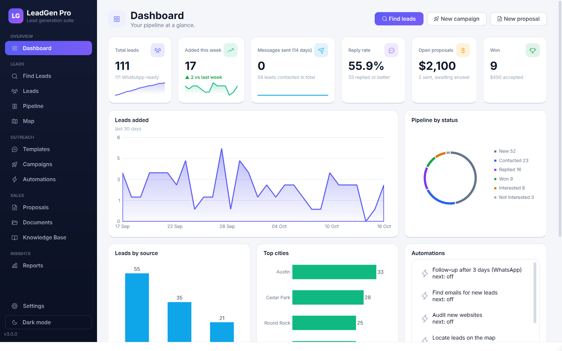Click the Austin bar in Top cities
Viewport: 562px width, 351px height.
coord(334,272)
